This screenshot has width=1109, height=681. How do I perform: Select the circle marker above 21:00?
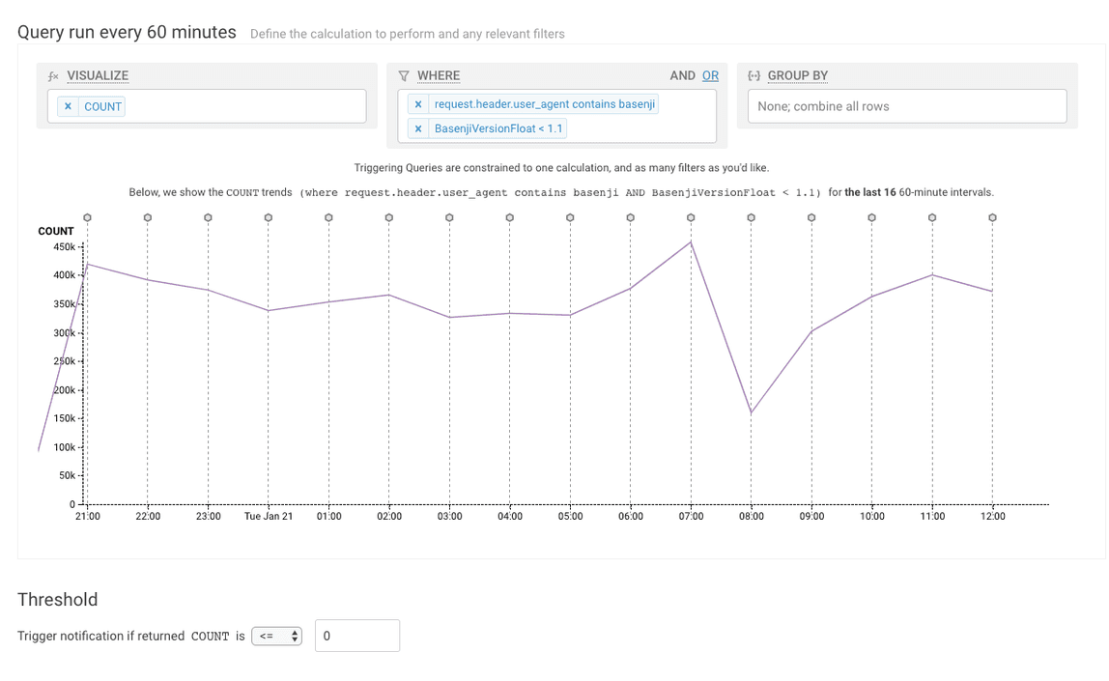[x=87, y=217]
